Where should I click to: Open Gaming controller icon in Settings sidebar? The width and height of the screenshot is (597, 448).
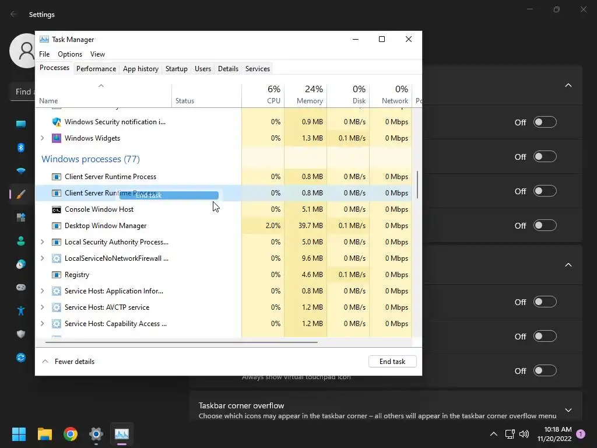point(21,287)
